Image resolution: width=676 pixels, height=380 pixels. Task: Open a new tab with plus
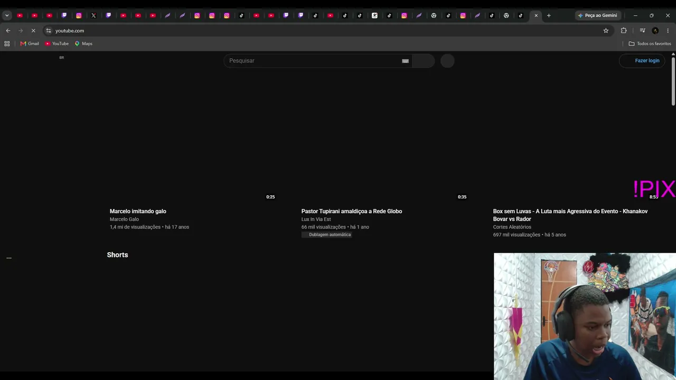tap(549, 15)
